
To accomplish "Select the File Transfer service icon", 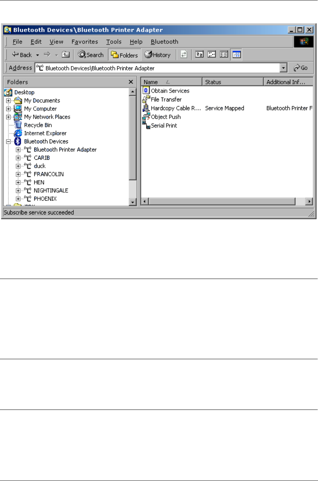I will pos(146,99).
